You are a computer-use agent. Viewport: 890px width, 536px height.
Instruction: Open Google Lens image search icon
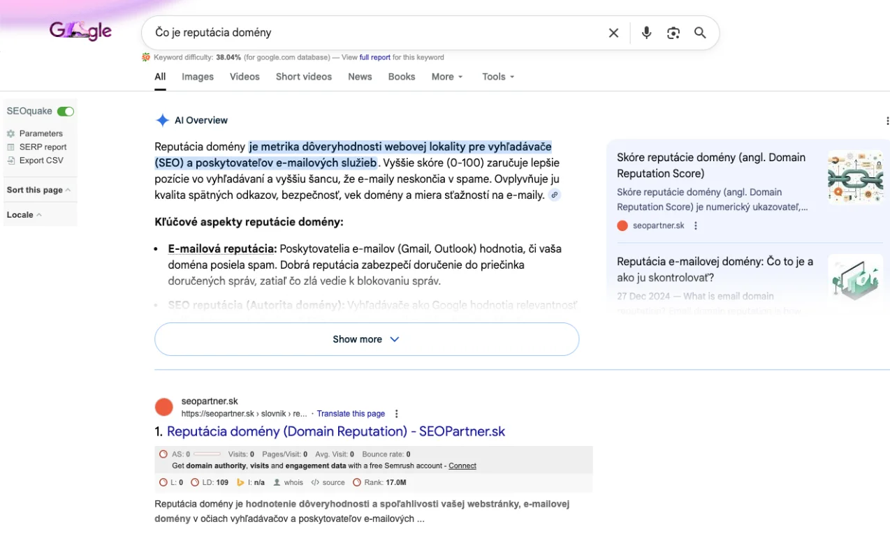673,33
